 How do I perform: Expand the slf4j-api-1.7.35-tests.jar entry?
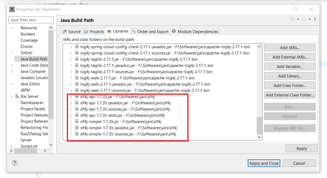click(71, 115)
